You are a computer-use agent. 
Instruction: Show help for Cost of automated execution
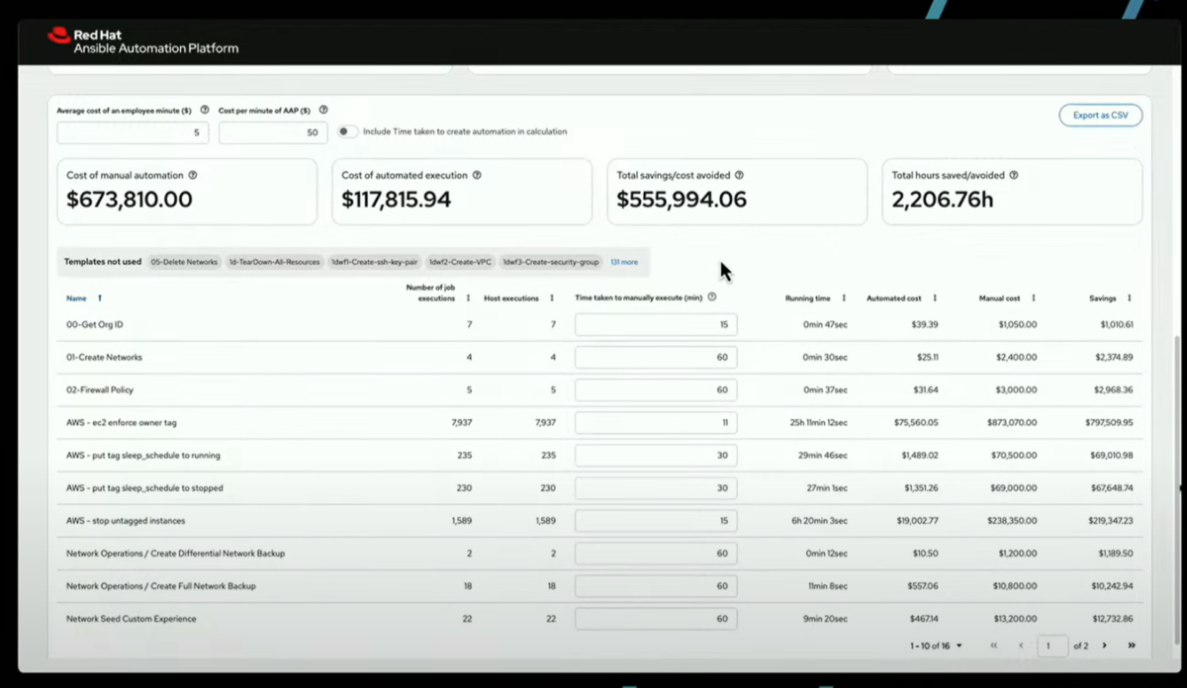(477, 175)
